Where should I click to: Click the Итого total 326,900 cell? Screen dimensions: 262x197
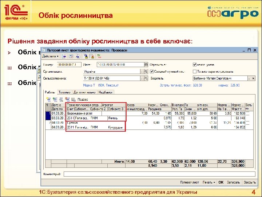tap(238, 162)
